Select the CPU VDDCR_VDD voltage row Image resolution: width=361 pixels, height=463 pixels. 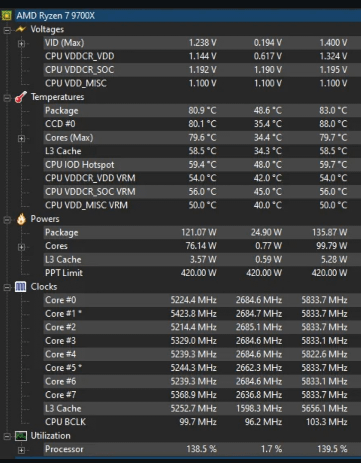pos(202,56)
